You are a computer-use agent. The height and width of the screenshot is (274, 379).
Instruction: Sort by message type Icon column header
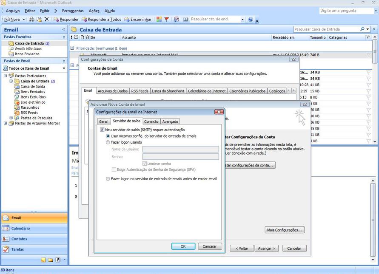tap(83, 37)
